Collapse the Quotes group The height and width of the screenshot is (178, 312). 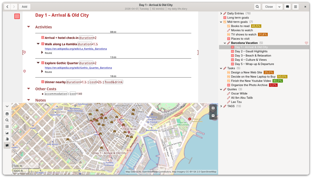click(221, 89)
